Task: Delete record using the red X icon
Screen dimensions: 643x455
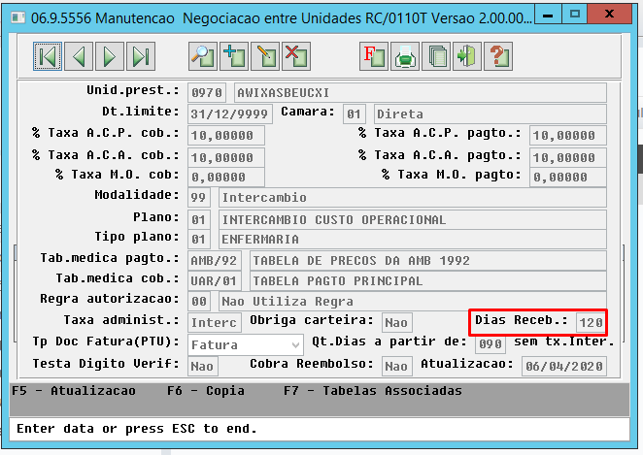Action: tap(296, 56)
